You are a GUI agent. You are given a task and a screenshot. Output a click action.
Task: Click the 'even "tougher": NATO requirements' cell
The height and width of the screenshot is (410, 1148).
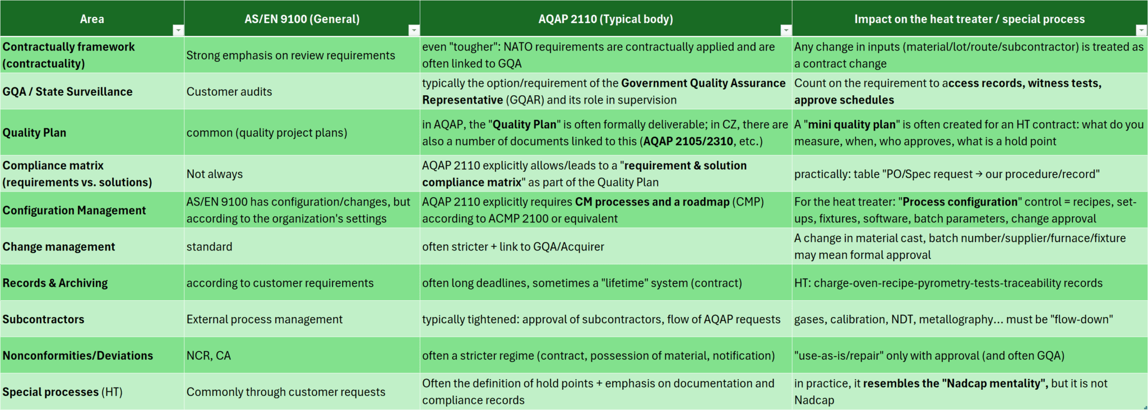(606, 55)
